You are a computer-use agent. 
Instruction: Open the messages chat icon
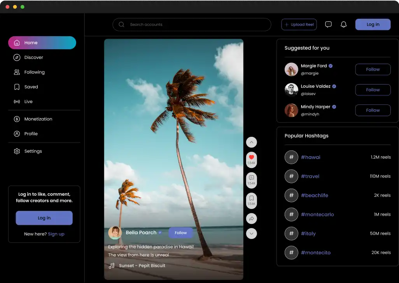coord(328,25)
